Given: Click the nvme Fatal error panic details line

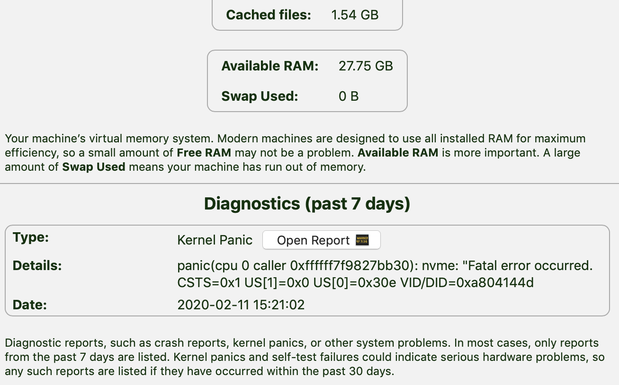Looking at the screenshot, I should tap(385, 266).
